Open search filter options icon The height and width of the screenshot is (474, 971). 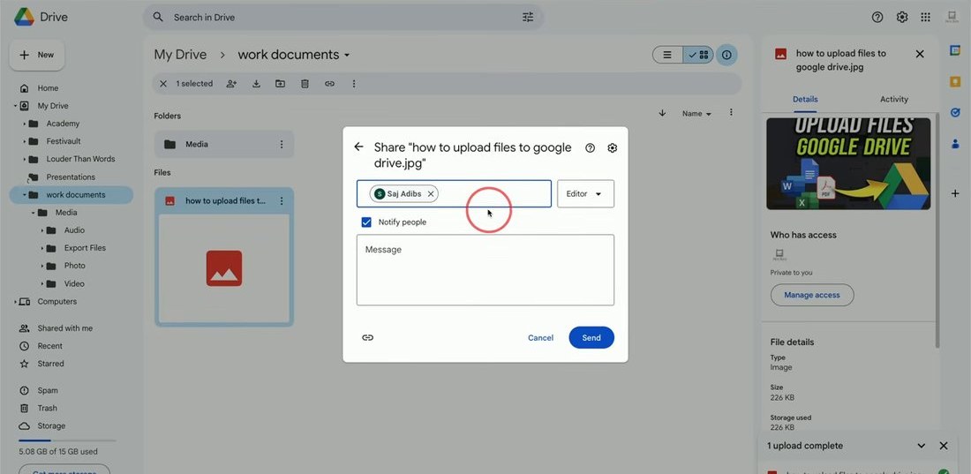coord(528,18)
